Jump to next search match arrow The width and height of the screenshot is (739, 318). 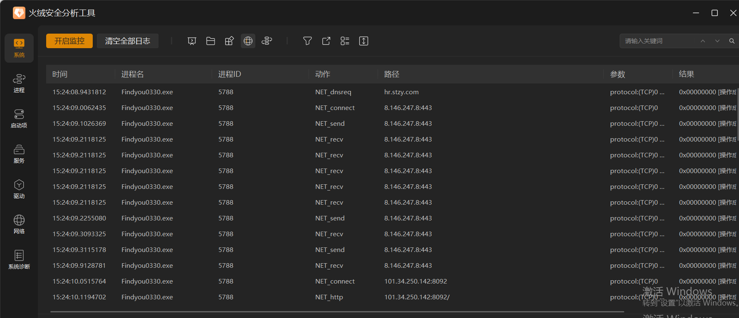[717, 41]
